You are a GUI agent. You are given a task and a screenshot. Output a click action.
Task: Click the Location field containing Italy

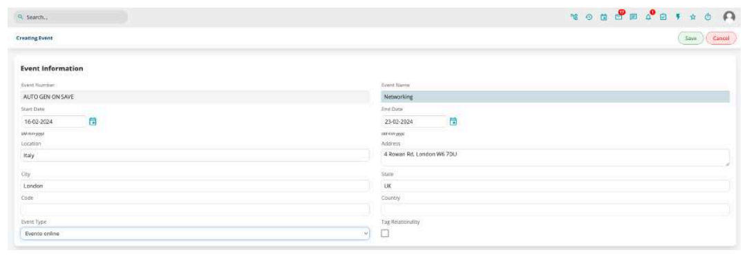point(195,155)
